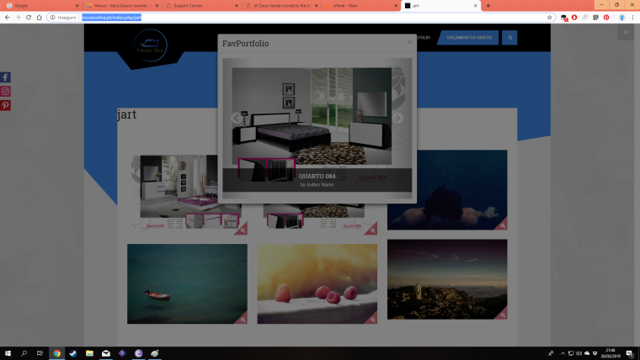Open the red boat on sea thumbnail
Screen dimensions: 640x360
point(187,283)
